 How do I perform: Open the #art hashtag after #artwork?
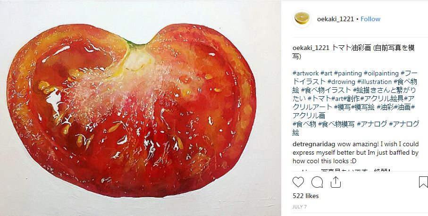pyautogui.click(x=326, y=73)
